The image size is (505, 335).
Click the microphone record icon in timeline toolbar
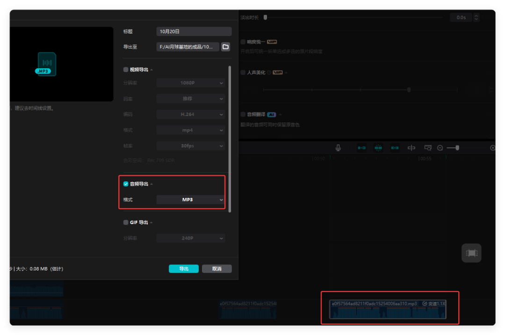pos(338,148)
